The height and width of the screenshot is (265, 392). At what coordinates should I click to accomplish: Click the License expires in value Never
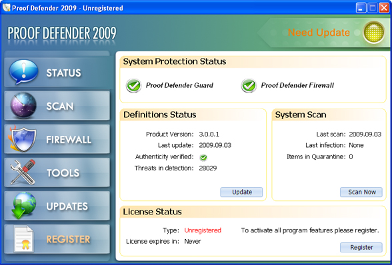pos(193,242)
